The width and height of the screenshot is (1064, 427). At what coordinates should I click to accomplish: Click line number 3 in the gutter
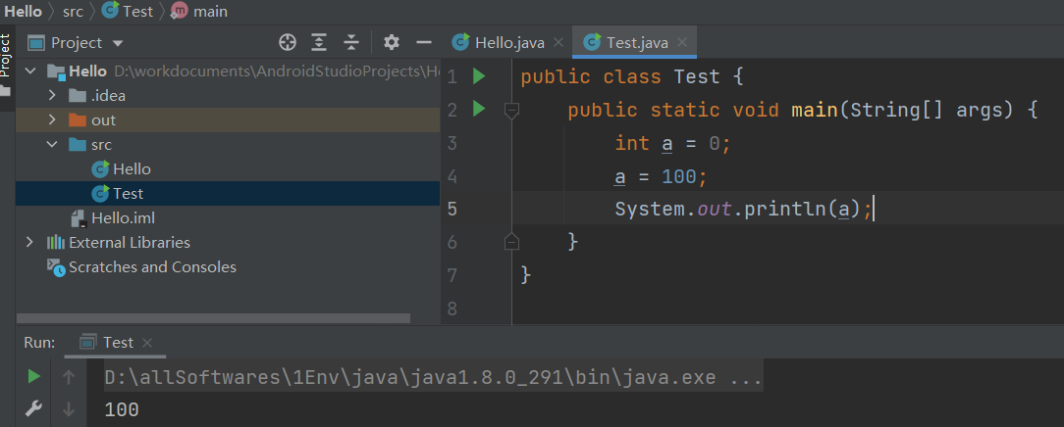[x=452, y=143]
